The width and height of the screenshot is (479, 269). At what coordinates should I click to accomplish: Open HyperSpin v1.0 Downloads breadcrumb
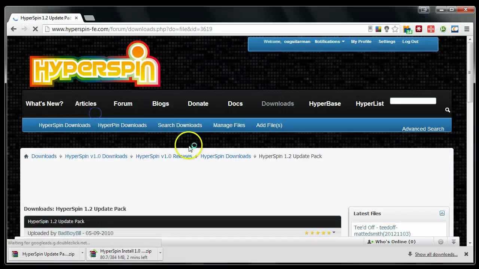[x=96, y=156]
